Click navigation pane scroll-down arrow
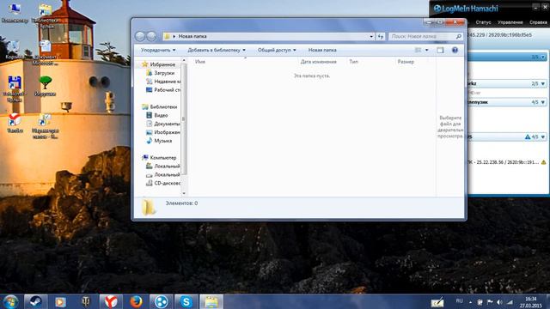Screen dimensions: 550x309 [184, 193]
